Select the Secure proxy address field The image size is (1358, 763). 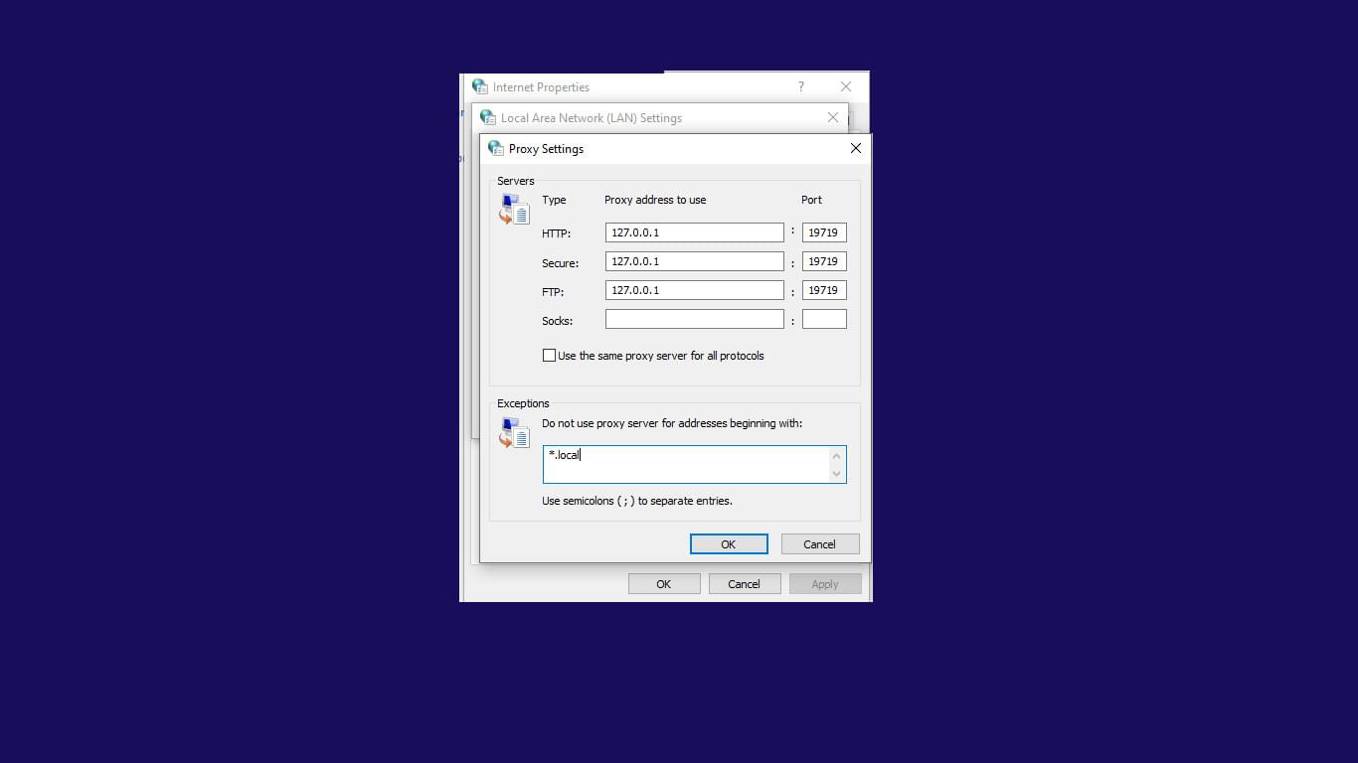tap(694, 260)
